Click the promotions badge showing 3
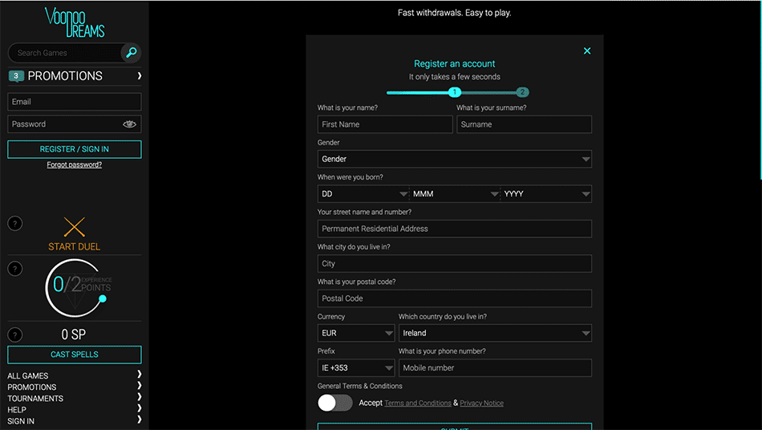 point(16,76)
